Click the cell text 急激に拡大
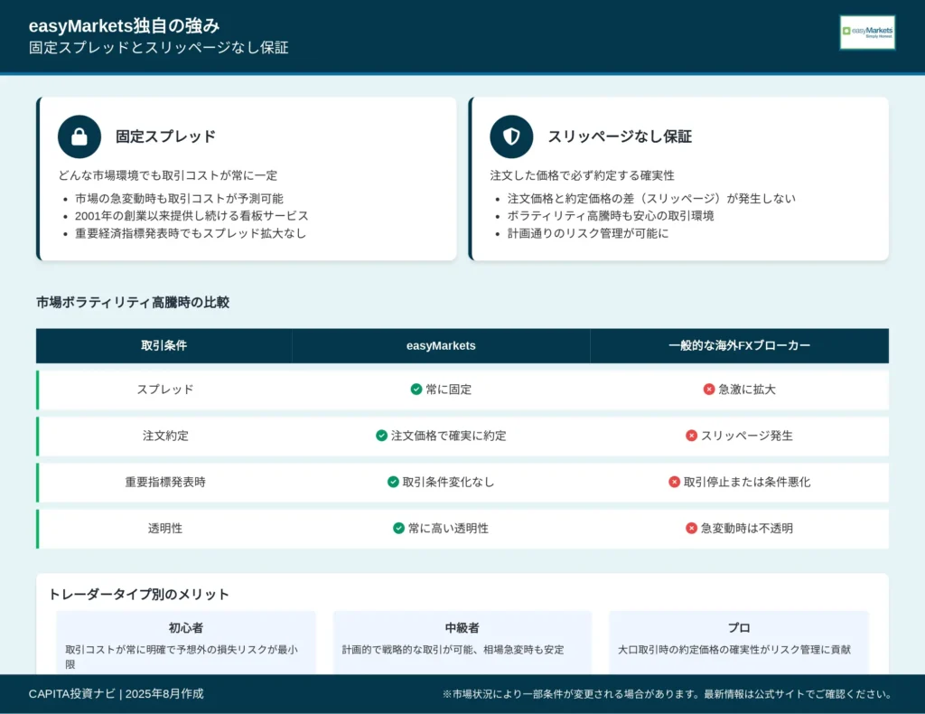The width and height of the screenshot is (925, 714). (747, 390)
